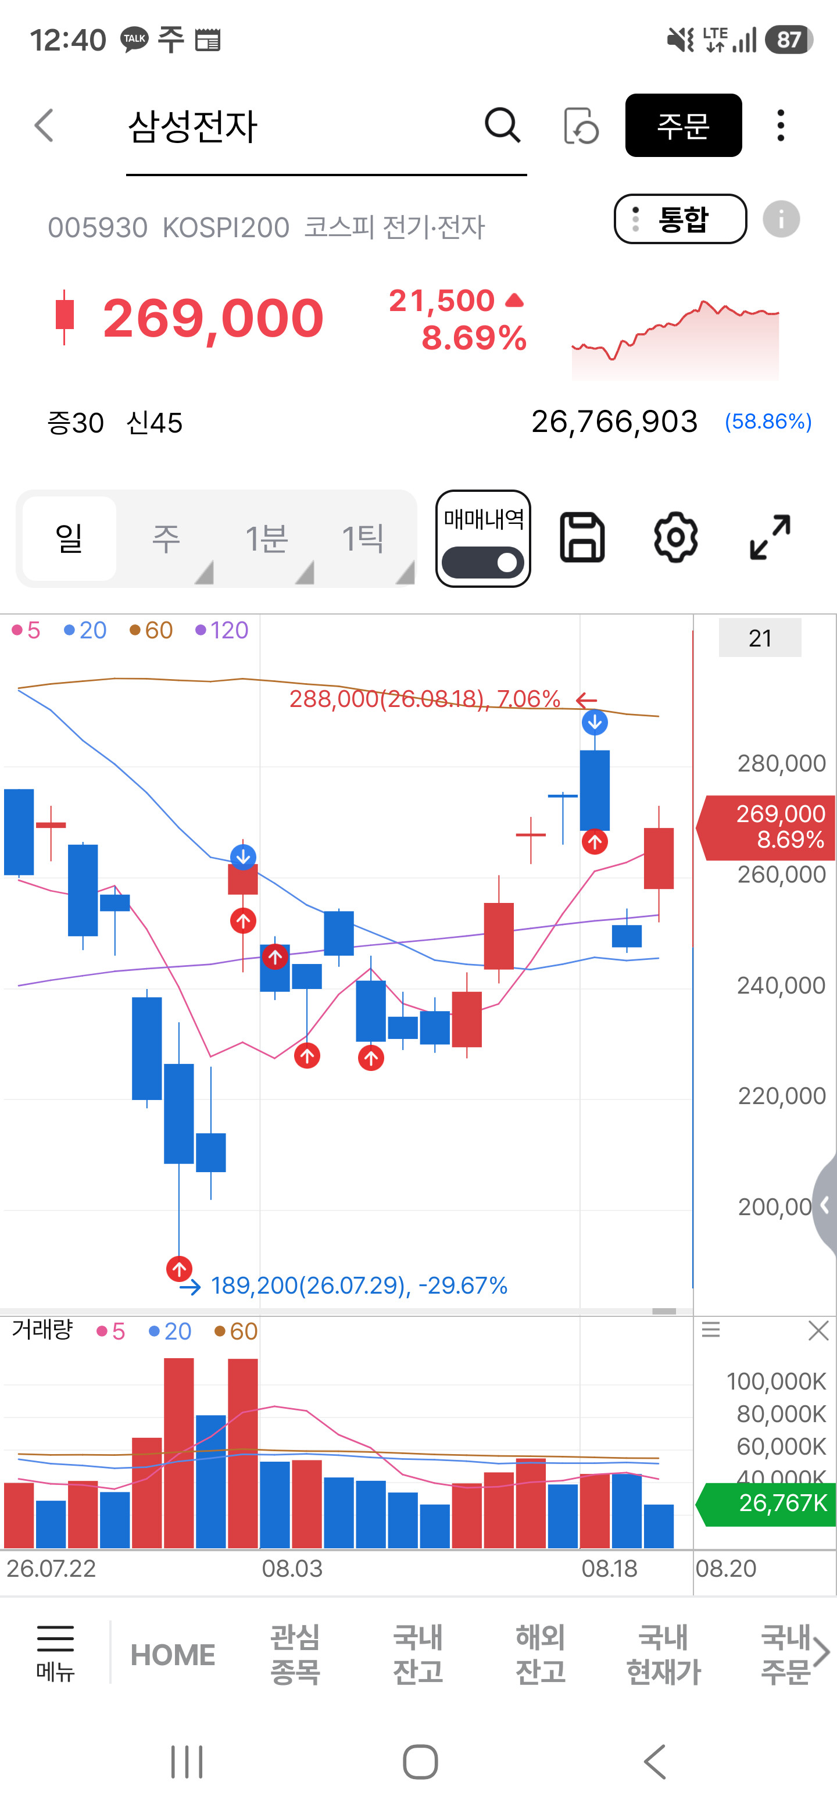Tap the 189,200(26.07.29) low label
Viewport: 837px width, 1814px height.
point(359,1286)
